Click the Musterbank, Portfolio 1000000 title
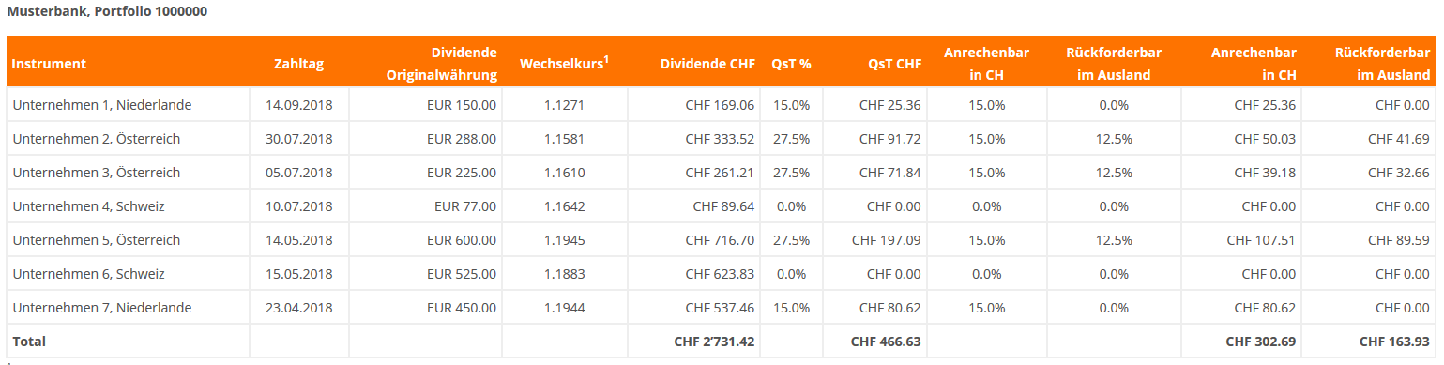Image resolution: width=1444 pixels, height=365 pixels. [107, 12]
